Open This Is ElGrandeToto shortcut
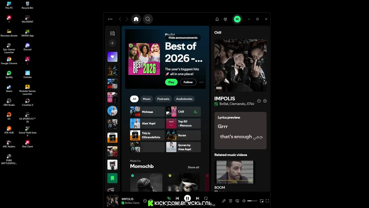369x208 pixels. (x=147, y=135)
